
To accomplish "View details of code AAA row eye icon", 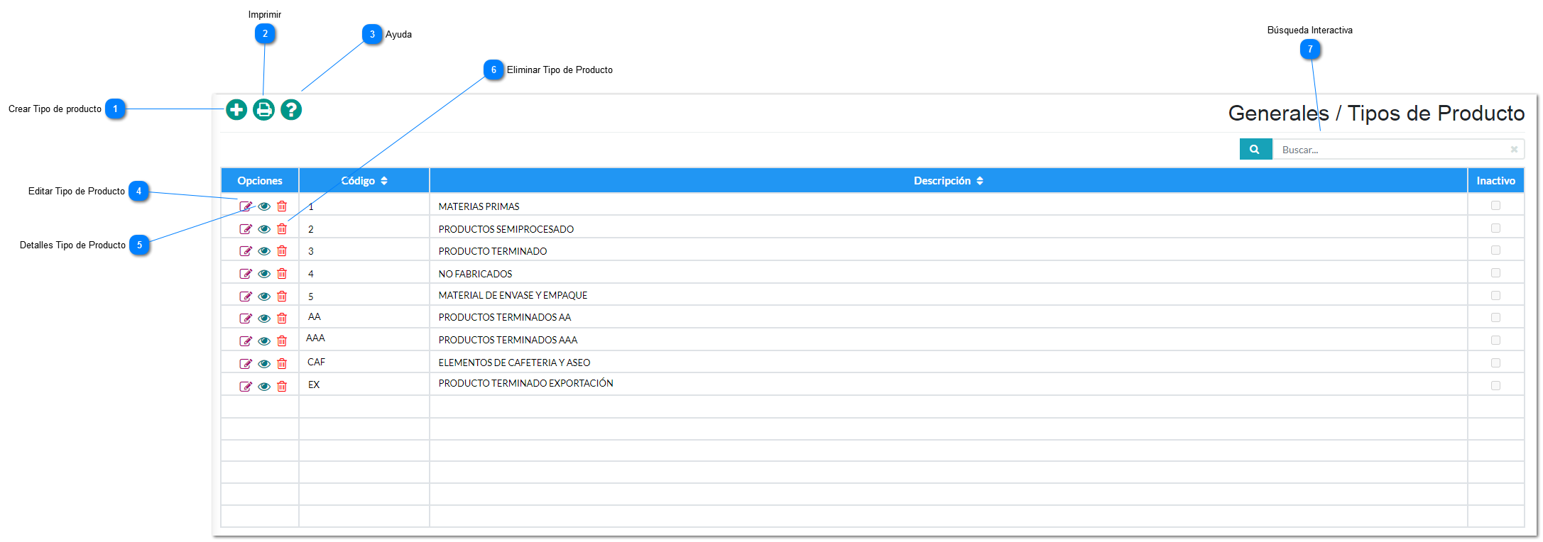I will coord(264,341).
